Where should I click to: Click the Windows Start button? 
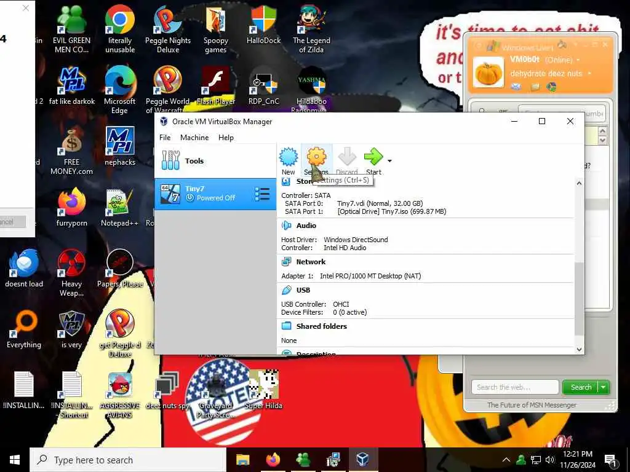[15, 460]
